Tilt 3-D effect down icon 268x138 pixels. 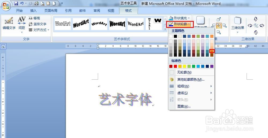[x=256, y=32]
